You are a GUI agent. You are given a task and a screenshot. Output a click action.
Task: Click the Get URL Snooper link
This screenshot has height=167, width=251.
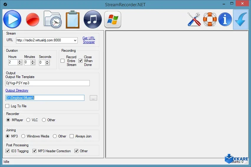(89, 40)
